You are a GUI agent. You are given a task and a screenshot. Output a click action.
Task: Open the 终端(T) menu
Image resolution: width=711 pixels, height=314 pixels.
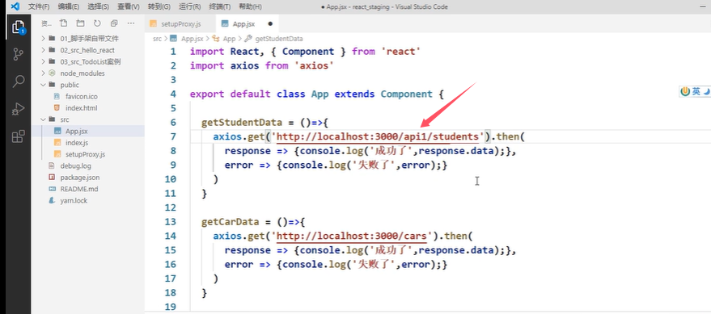[219, 6]
